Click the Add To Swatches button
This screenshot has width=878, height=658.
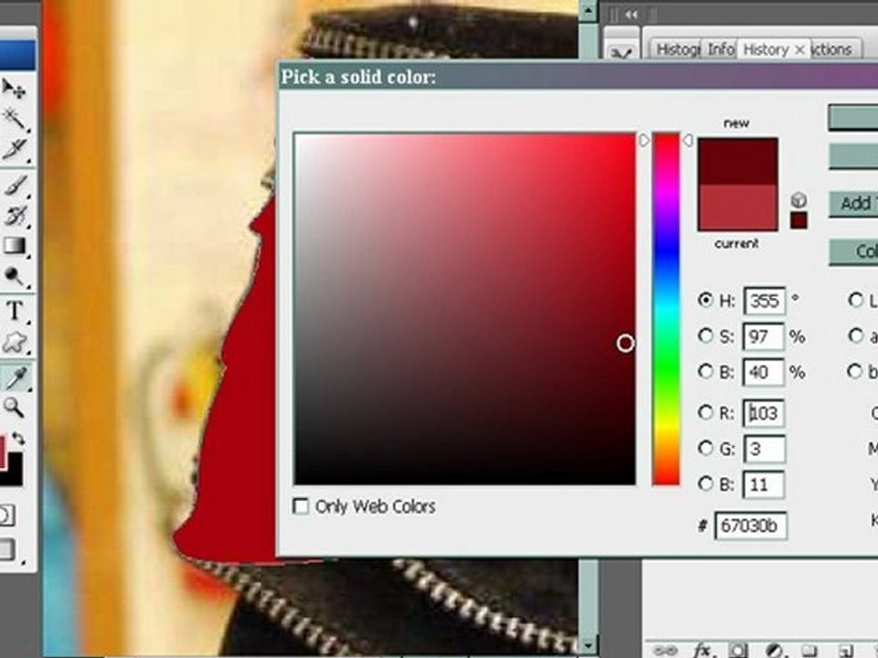click(x=853, y=204)
